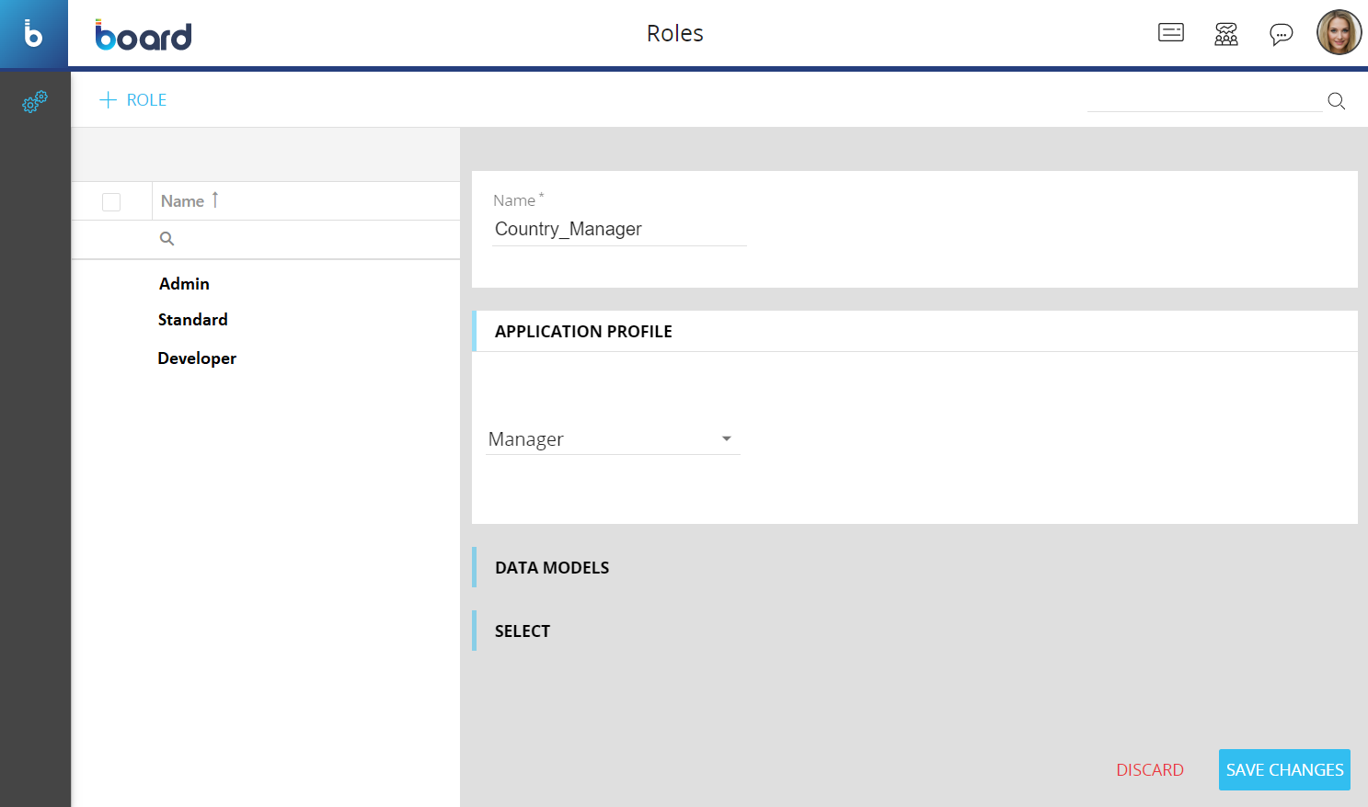Click the DISCARD button
1368x807 pixels.
[x=1149, y=770]
